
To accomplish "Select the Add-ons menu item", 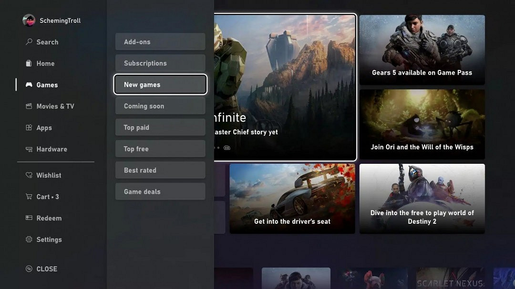I will coord(160,42).
